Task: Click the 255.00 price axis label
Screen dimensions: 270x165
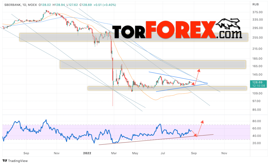Action: pyautogui.click(x=258, y=37)
